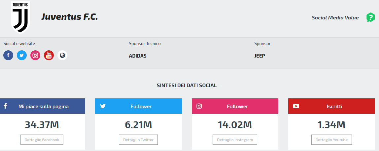Open Dettaglio Instagram details

pos(235,140)
